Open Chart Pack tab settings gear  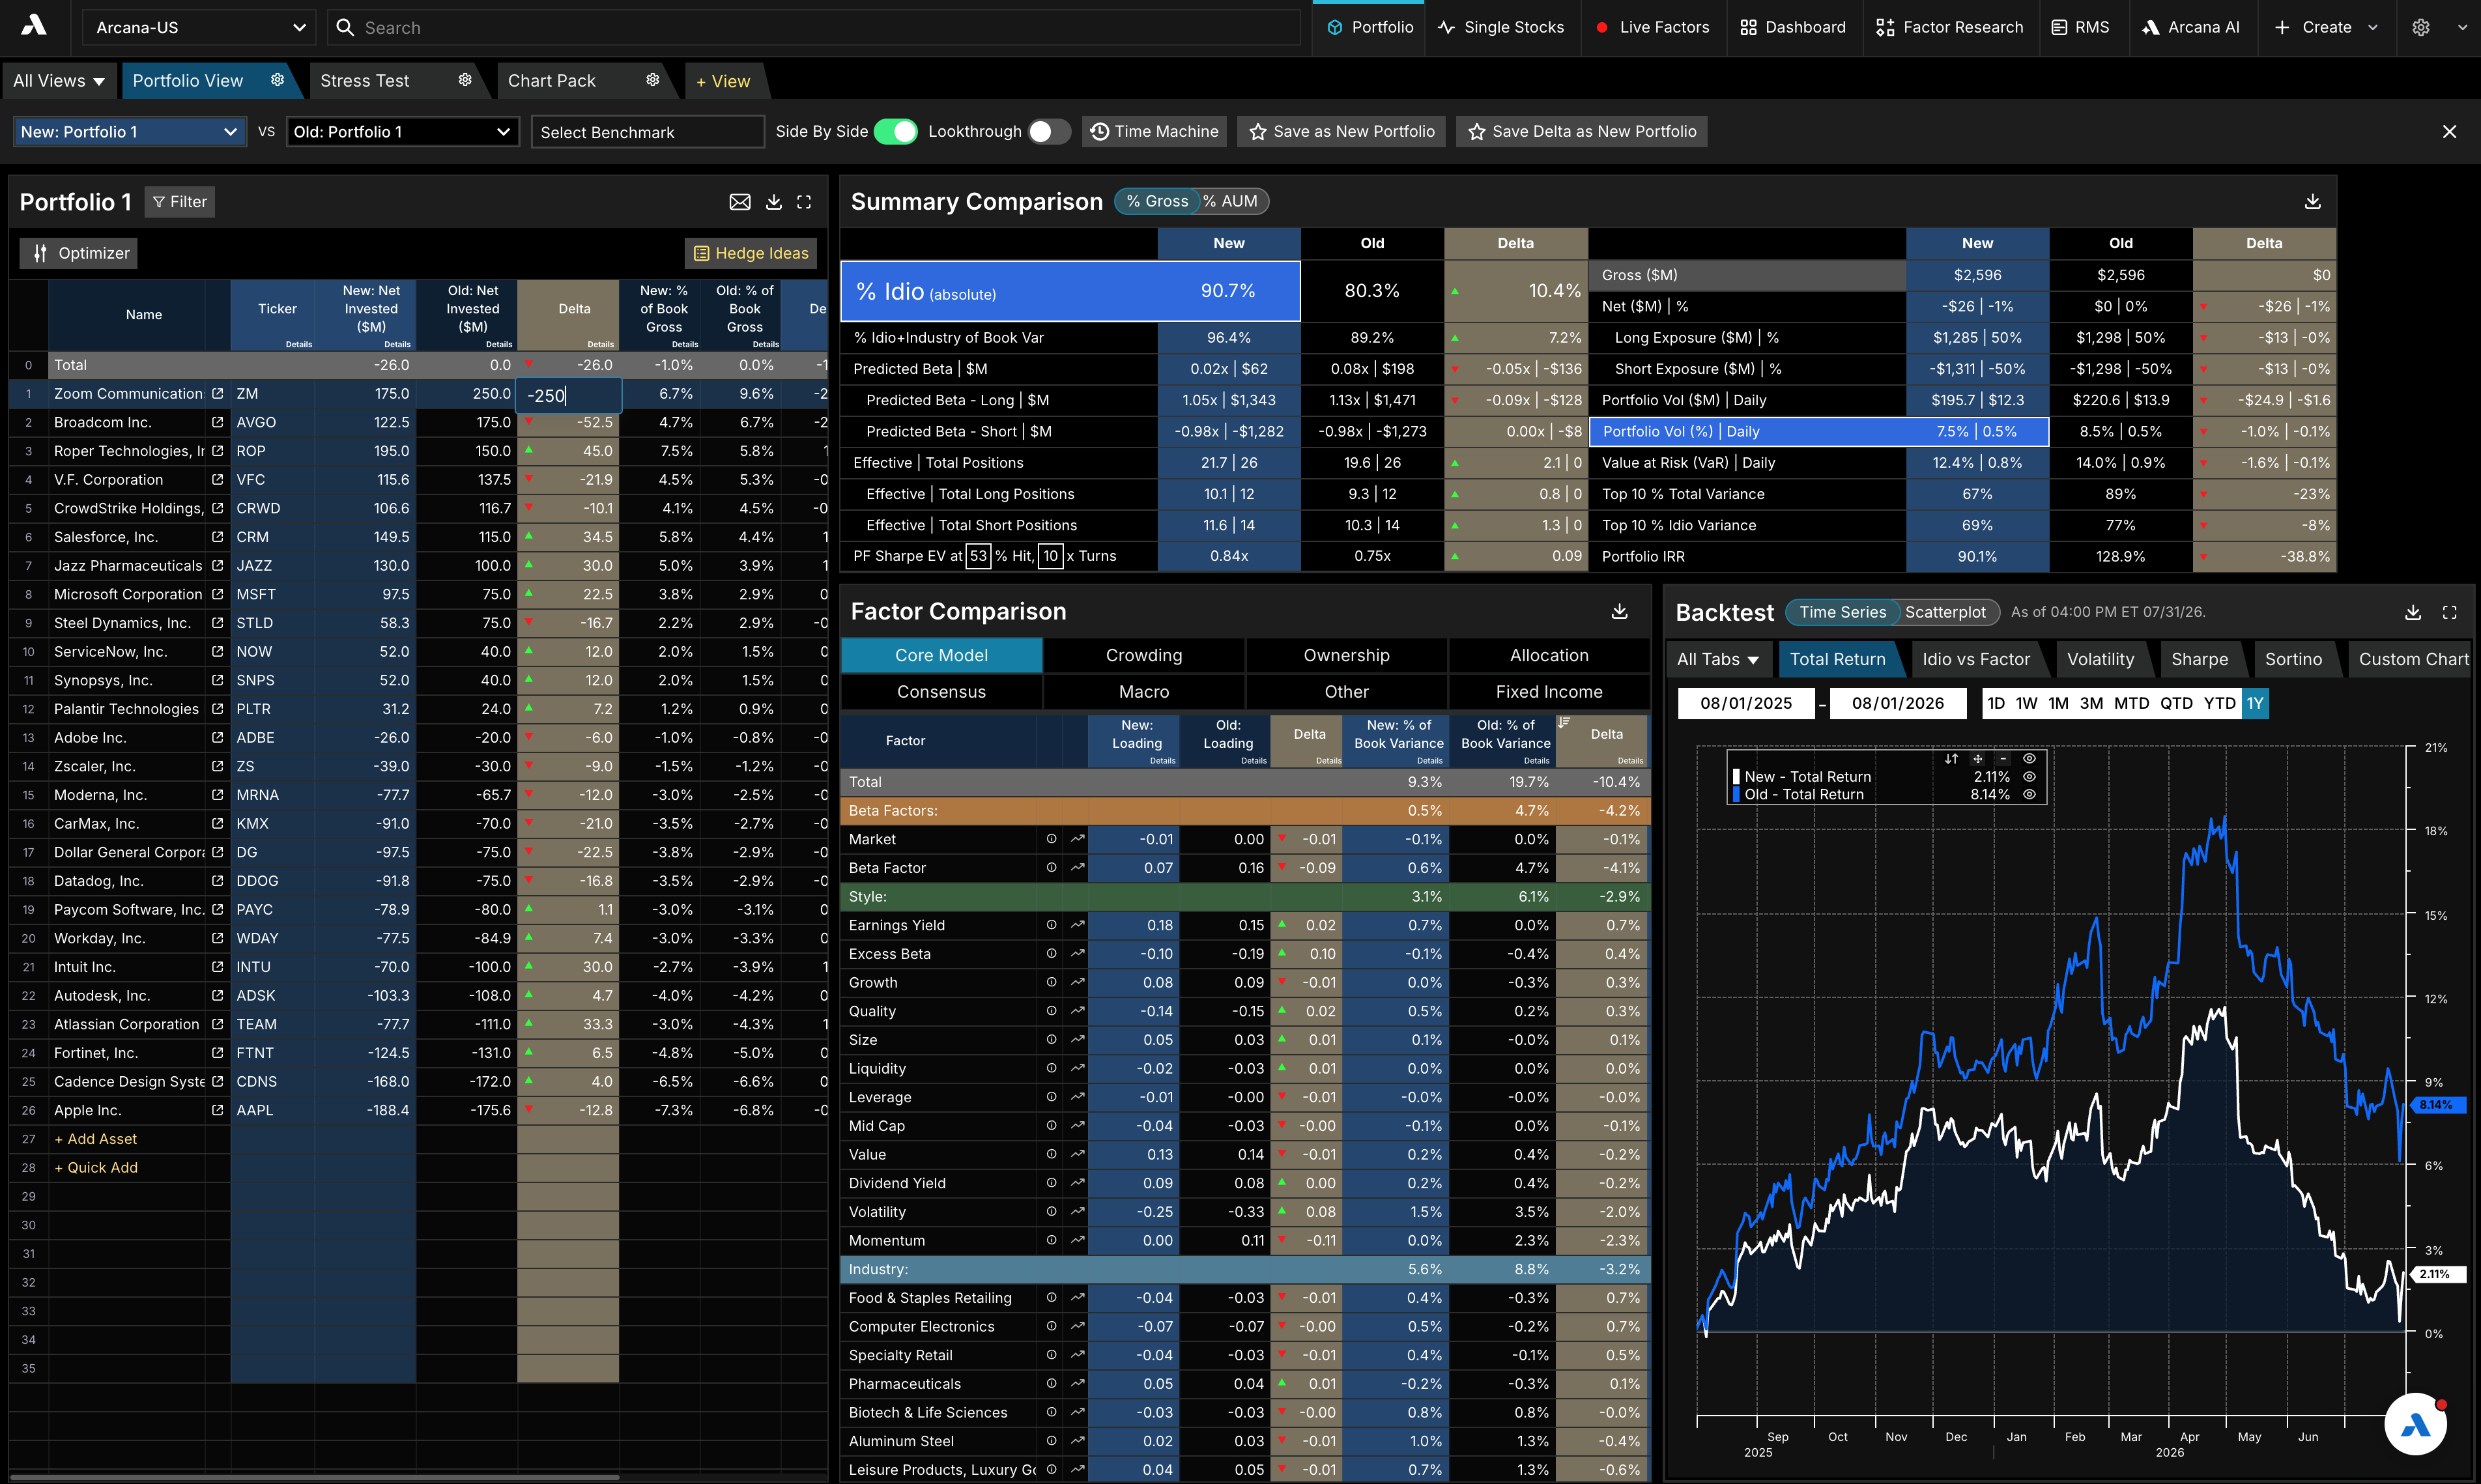(x=653, y=80)
